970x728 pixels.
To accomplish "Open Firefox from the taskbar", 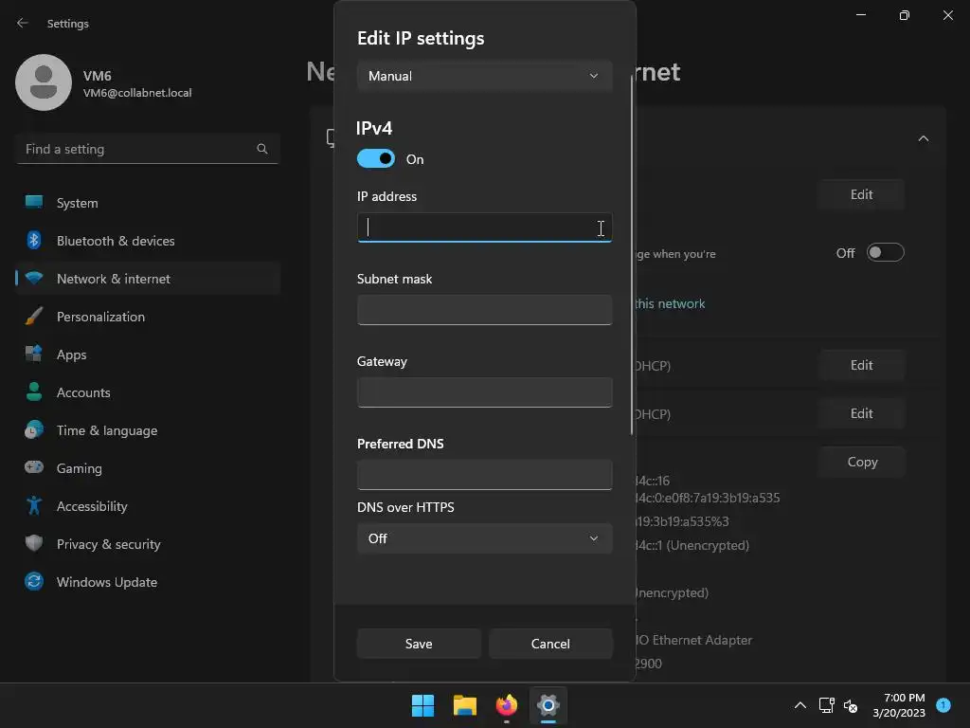I will [507, 705].
